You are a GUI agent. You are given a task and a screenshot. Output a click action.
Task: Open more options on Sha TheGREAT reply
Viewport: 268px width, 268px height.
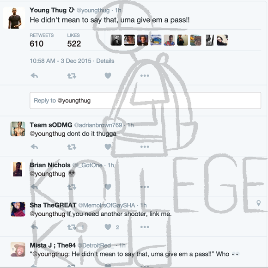[x=145, y=227]
